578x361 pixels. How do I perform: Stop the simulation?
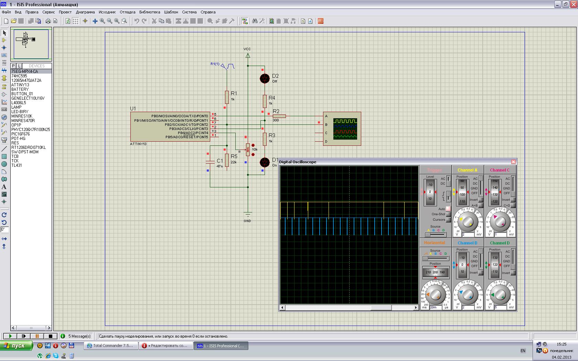point(50,336)
